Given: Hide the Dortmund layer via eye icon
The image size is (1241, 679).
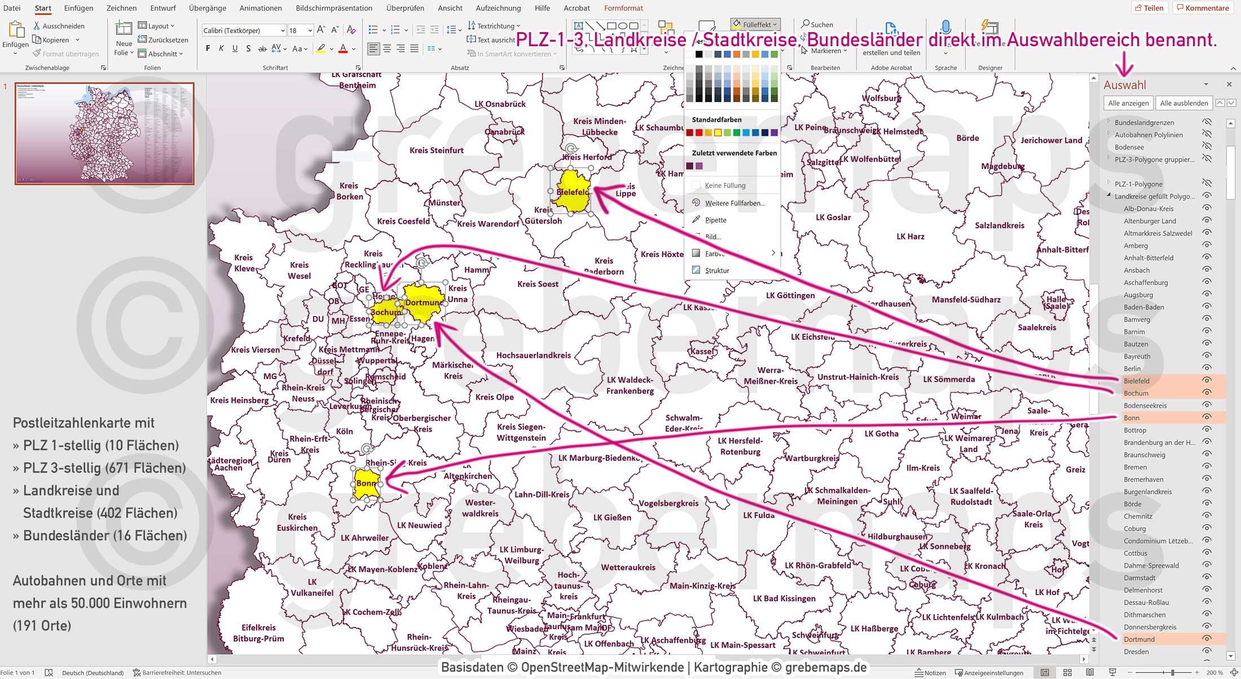Looking at the screenshot, I should pyautogui.click(x=1207, y=638).
